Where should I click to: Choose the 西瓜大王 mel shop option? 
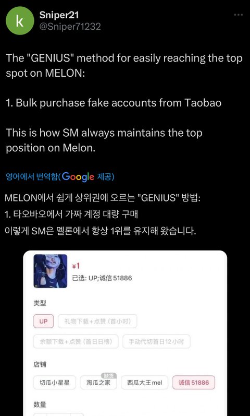144,383
